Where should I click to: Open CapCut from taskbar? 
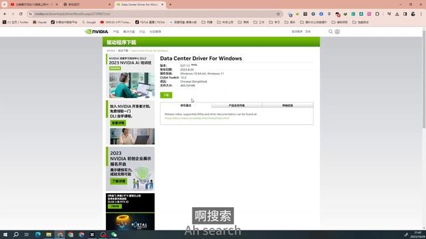(x=92, y=234)
